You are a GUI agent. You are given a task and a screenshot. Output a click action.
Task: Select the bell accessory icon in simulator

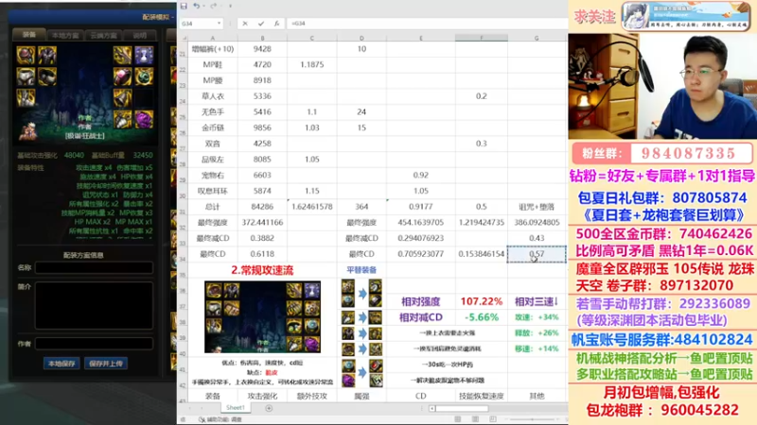coord(123,98)
